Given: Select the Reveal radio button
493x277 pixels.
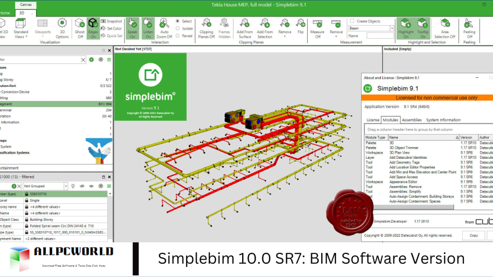Looking at the screenshot, I should point(178,36).
